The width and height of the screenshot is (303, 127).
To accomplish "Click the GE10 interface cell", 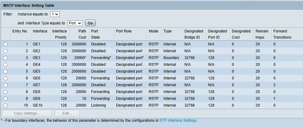I will pos(37,105).
